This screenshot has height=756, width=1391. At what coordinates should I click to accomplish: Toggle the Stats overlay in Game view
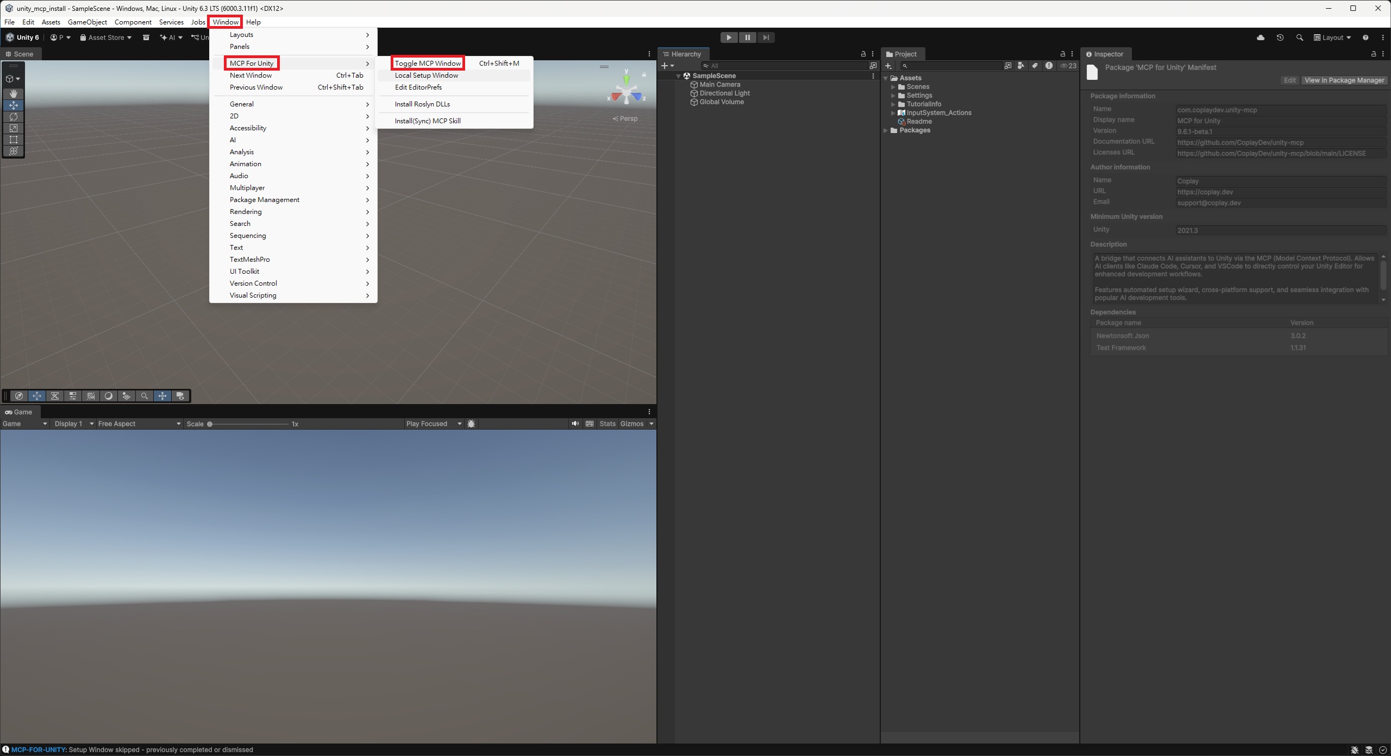click(607, 424)
